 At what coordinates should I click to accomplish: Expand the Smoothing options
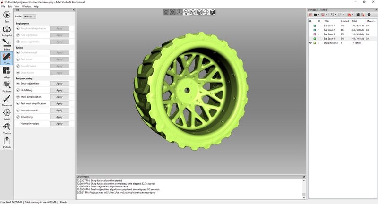click(x=17, y=117)
